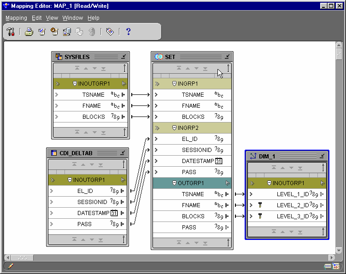Image resolution: width=346 pixels, height=274 pixels.
Task: Open the Help menu
Action: [94, 18]
